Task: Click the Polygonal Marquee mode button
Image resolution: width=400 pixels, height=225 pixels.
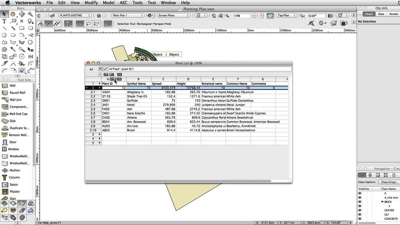Action: coord(96,24)
